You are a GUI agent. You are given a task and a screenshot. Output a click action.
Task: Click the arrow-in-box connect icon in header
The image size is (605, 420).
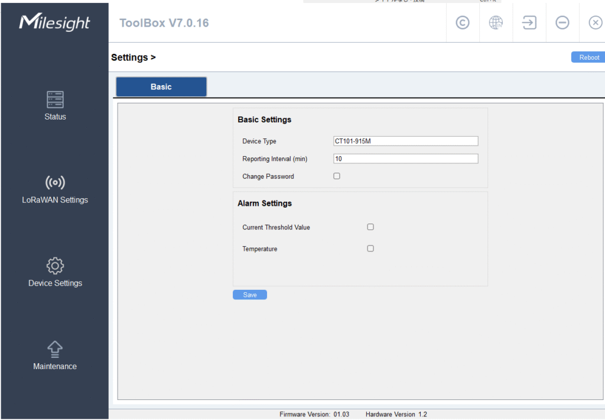(x=529, y=22)
